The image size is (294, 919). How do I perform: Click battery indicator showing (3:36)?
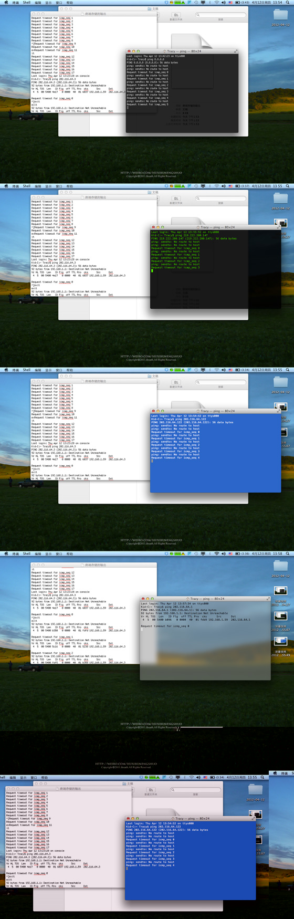point(242,554)
